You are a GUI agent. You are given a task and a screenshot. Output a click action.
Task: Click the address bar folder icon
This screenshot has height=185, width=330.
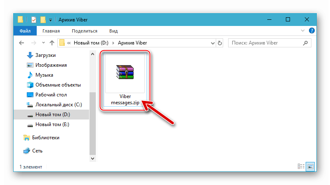pos(62,43)
